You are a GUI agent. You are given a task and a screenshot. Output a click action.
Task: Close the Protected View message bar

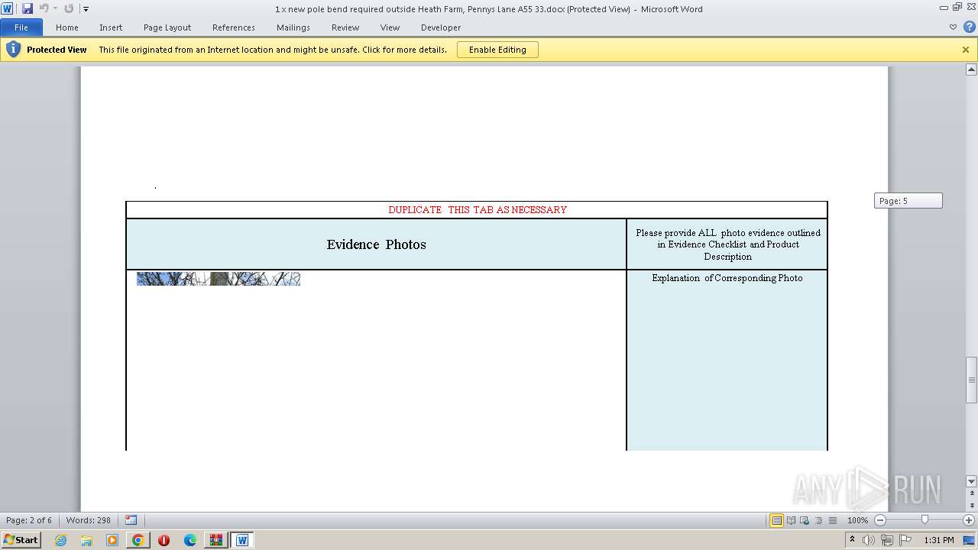966,50
